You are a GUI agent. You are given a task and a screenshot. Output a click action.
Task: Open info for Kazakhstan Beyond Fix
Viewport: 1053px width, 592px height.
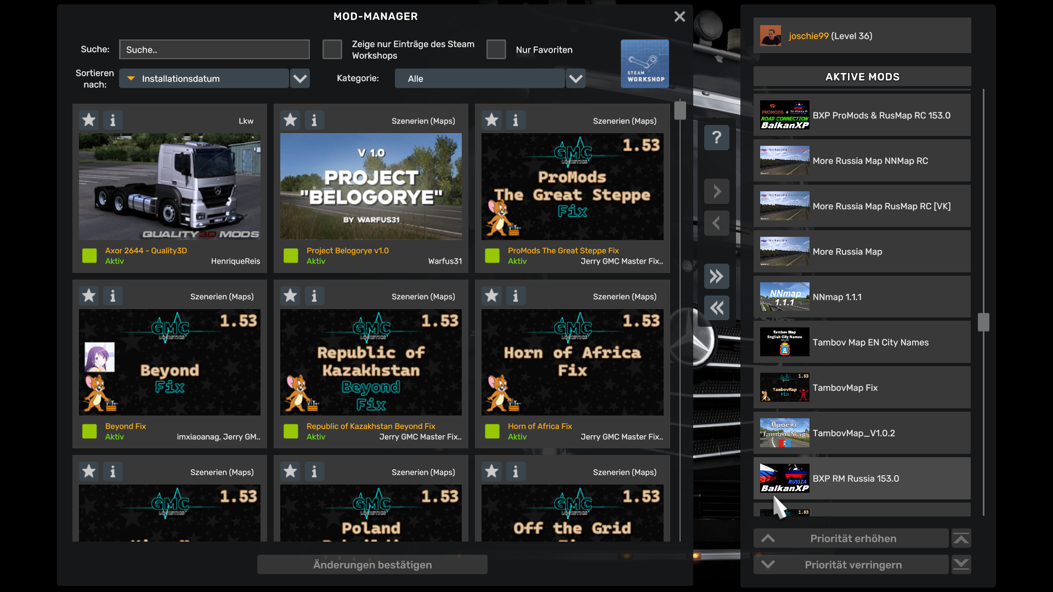point(314,296)
